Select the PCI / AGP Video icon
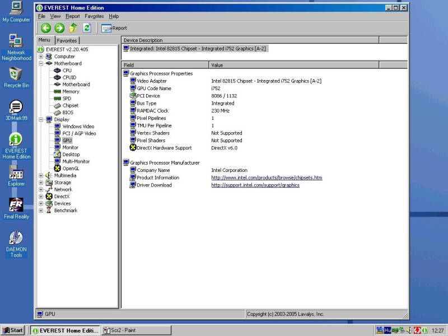448x336 pixels. coord(57,133)
